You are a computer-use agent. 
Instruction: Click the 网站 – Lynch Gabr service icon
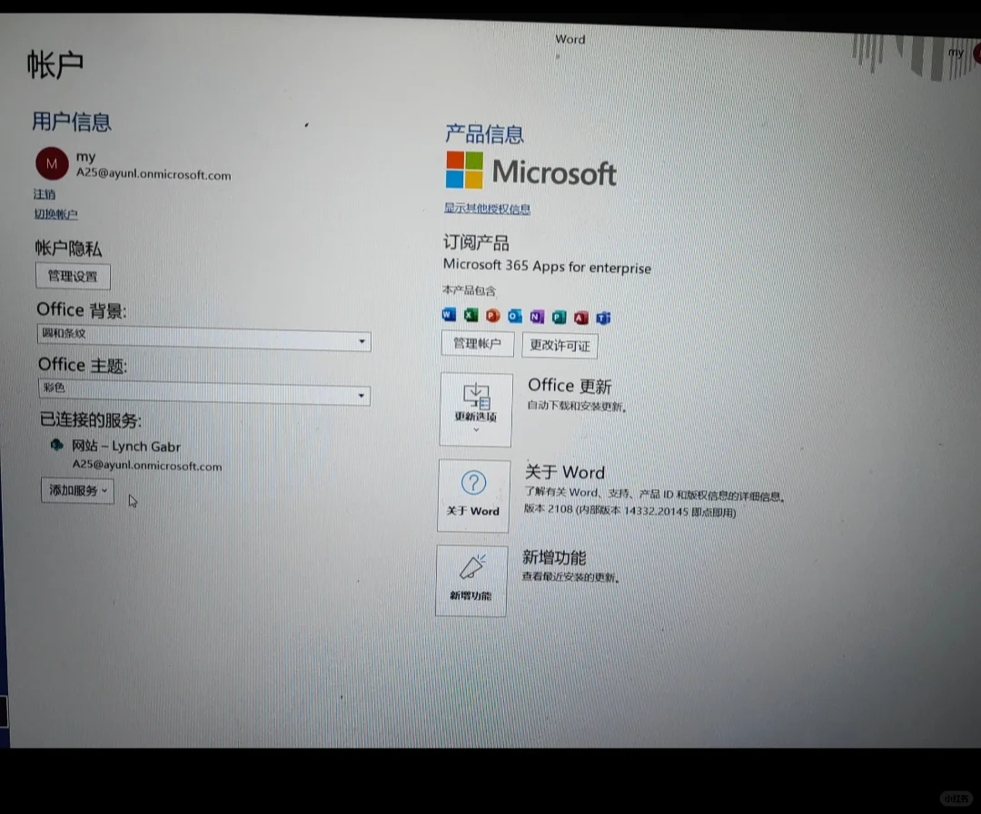click(x=56, y=446)
